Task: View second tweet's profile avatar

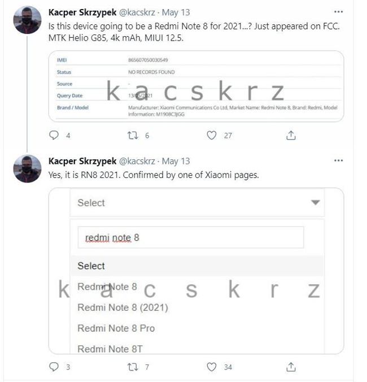Action: pos(27,168)
